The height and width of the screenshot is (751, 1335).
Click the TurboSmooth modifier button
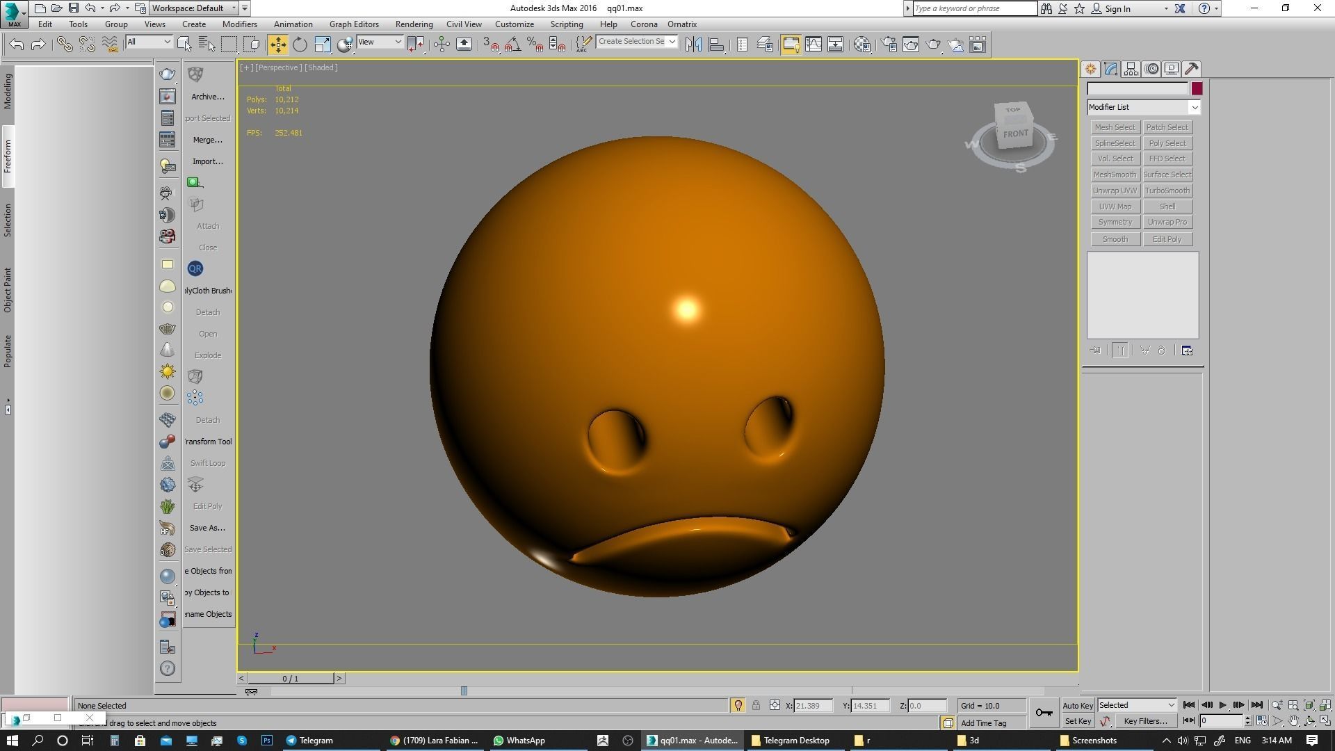pos(1167,191)
